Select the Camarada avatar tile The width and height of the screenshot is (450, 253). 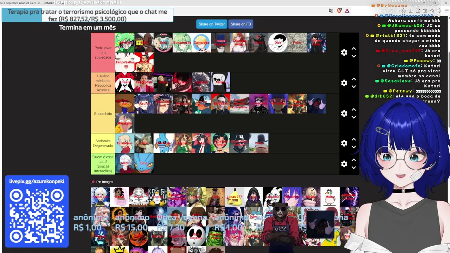click(201, 43)
